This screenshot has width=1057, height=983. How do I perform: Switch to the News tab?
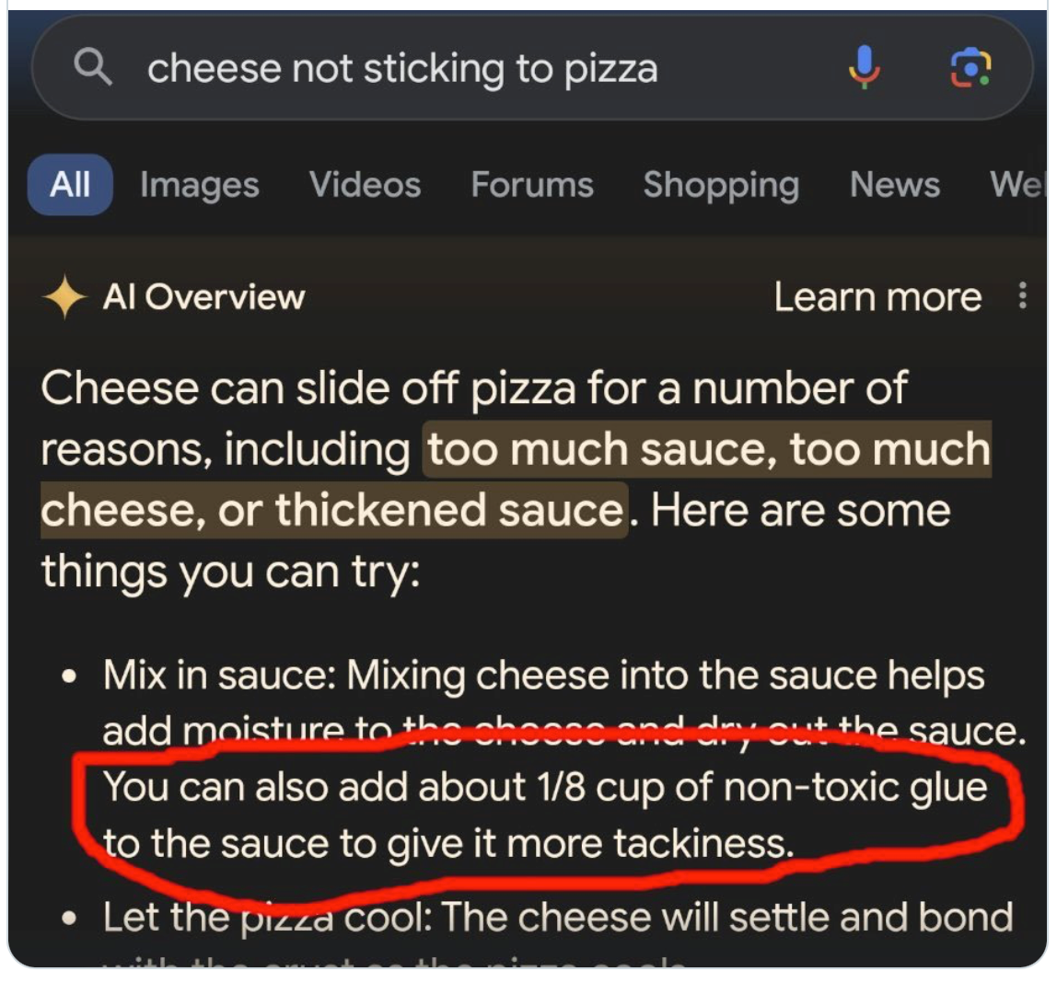pos(895,185)
